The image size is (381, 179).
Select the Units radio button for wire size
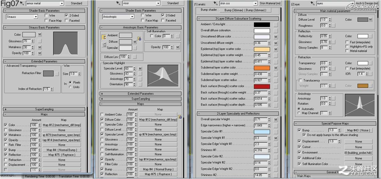click(70, 87)
